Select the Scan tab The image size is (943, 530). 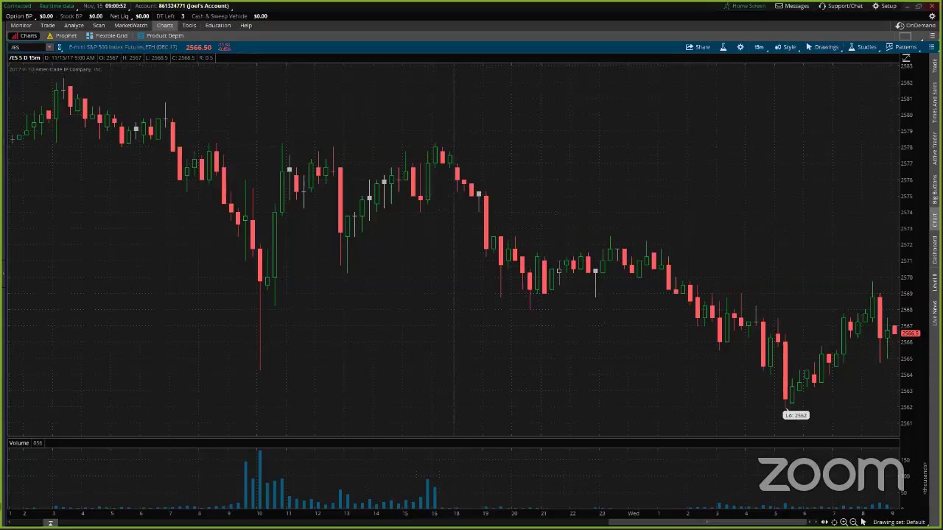99,25
